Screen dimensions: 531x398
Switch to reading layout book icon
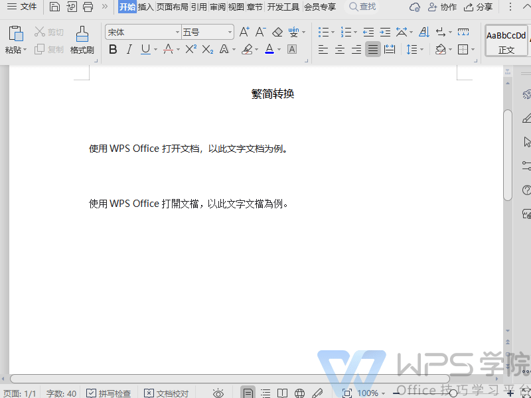click(x=283, y=393)
